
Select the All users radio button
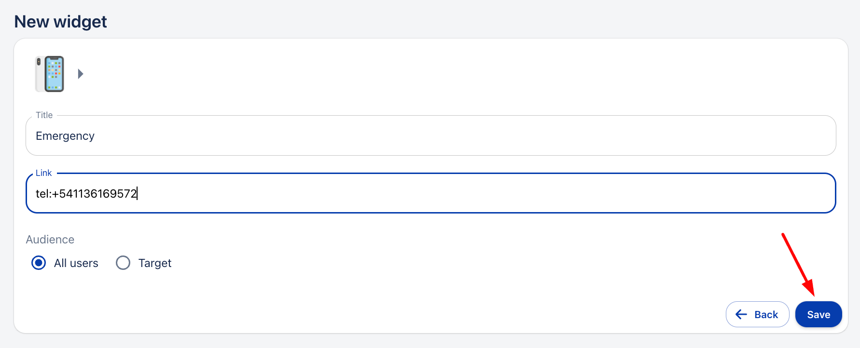pyautogui.click(x=39, y=263)
